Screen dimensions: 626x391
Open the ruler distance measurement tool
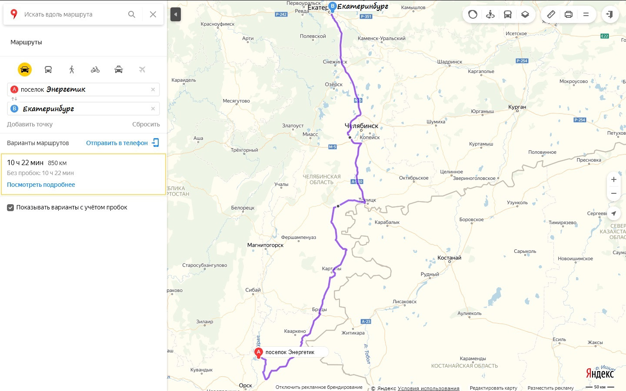tap(551, 14)
